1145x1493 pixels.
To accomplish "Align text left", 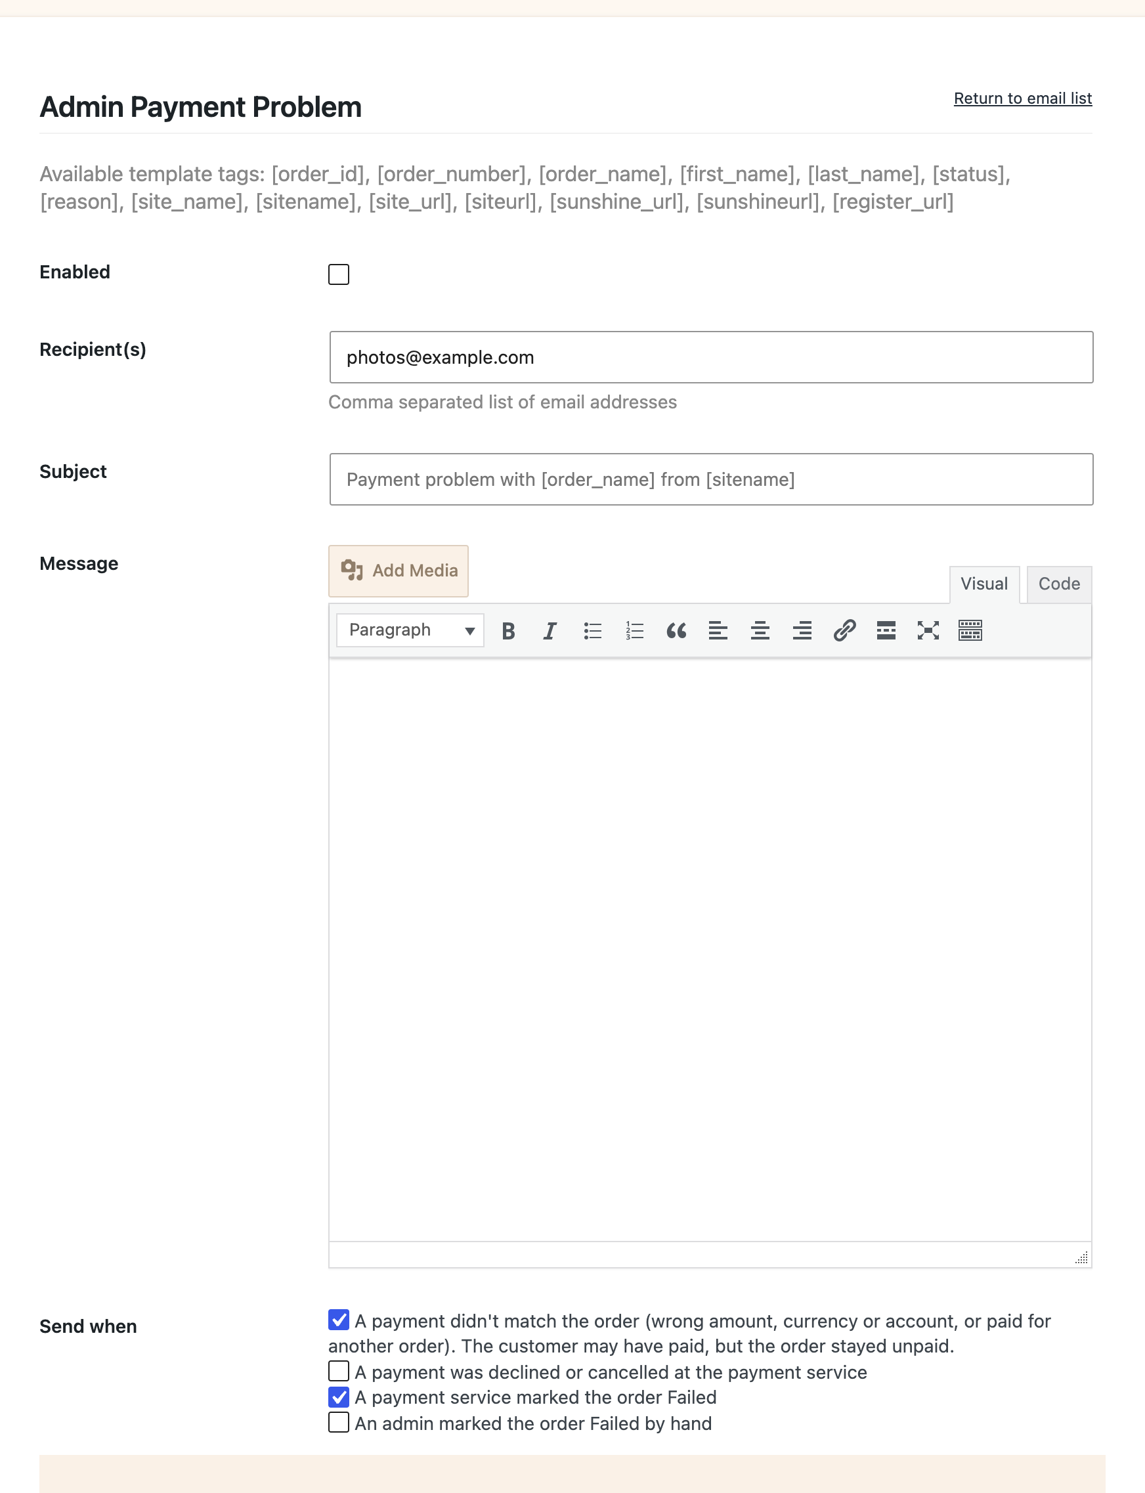I will pos(718,630).
